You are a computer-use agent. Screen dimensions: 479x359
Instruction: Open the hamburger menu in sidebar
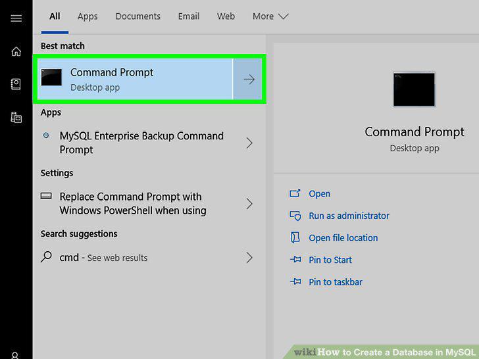point(16,18)
